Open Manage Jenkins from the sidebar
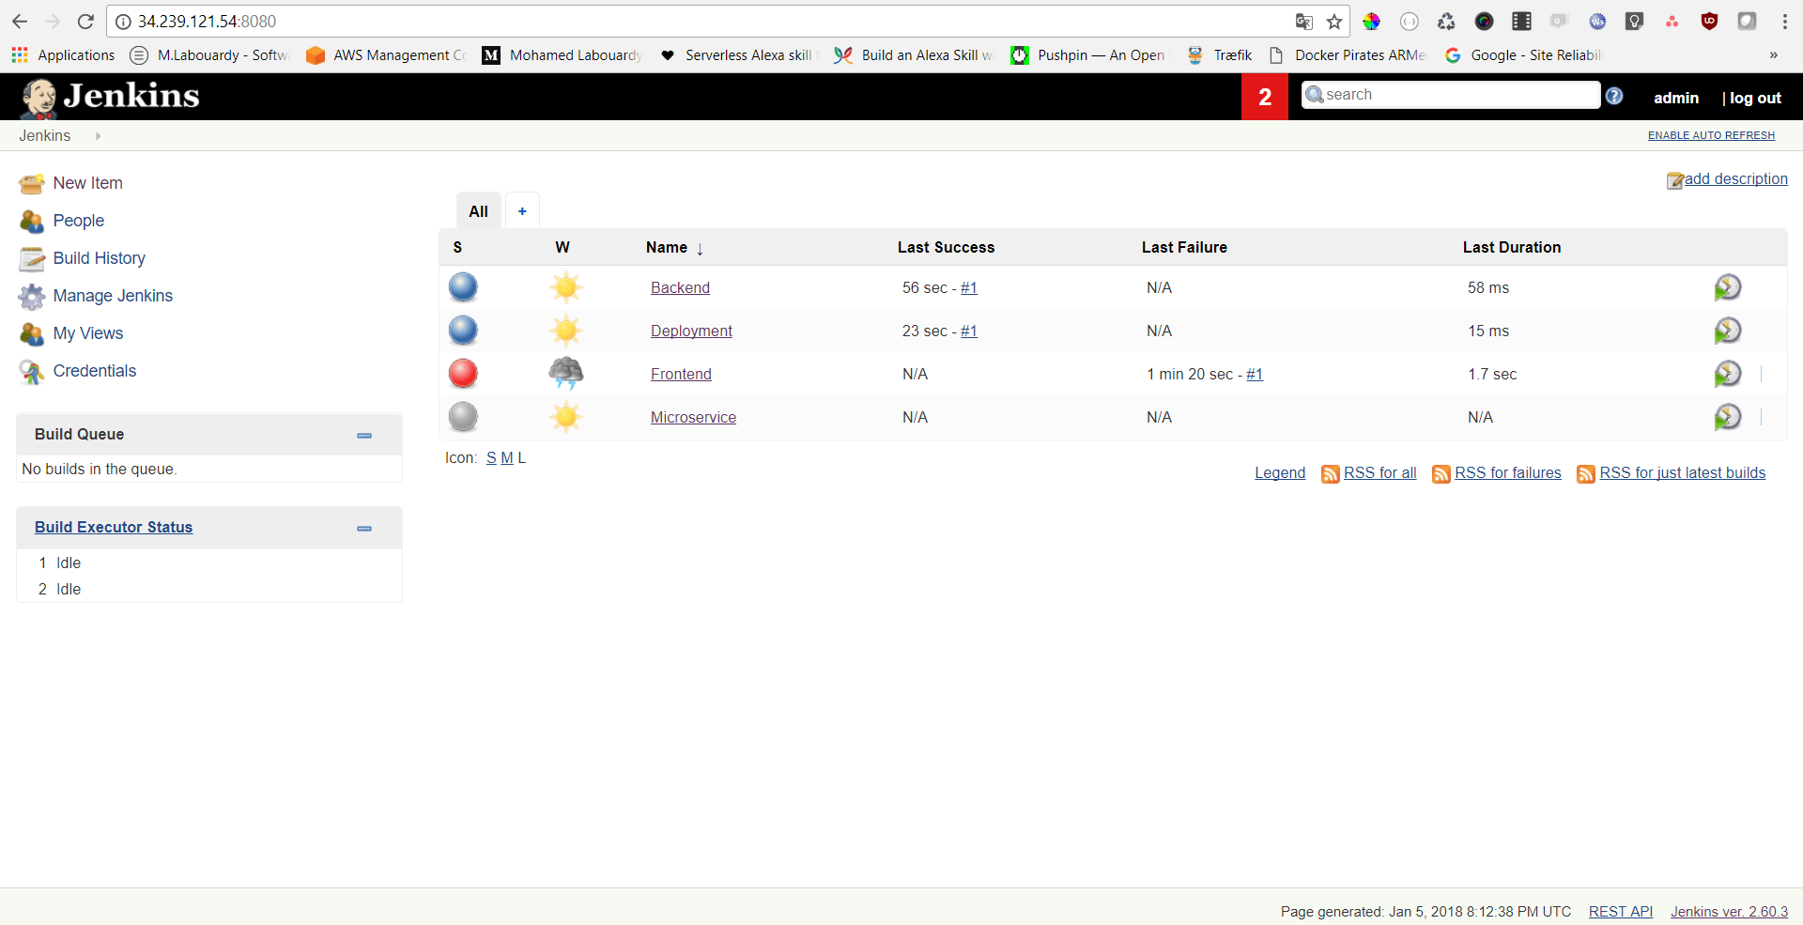Viewport: 1803px width, 925px height. point(113,296)
